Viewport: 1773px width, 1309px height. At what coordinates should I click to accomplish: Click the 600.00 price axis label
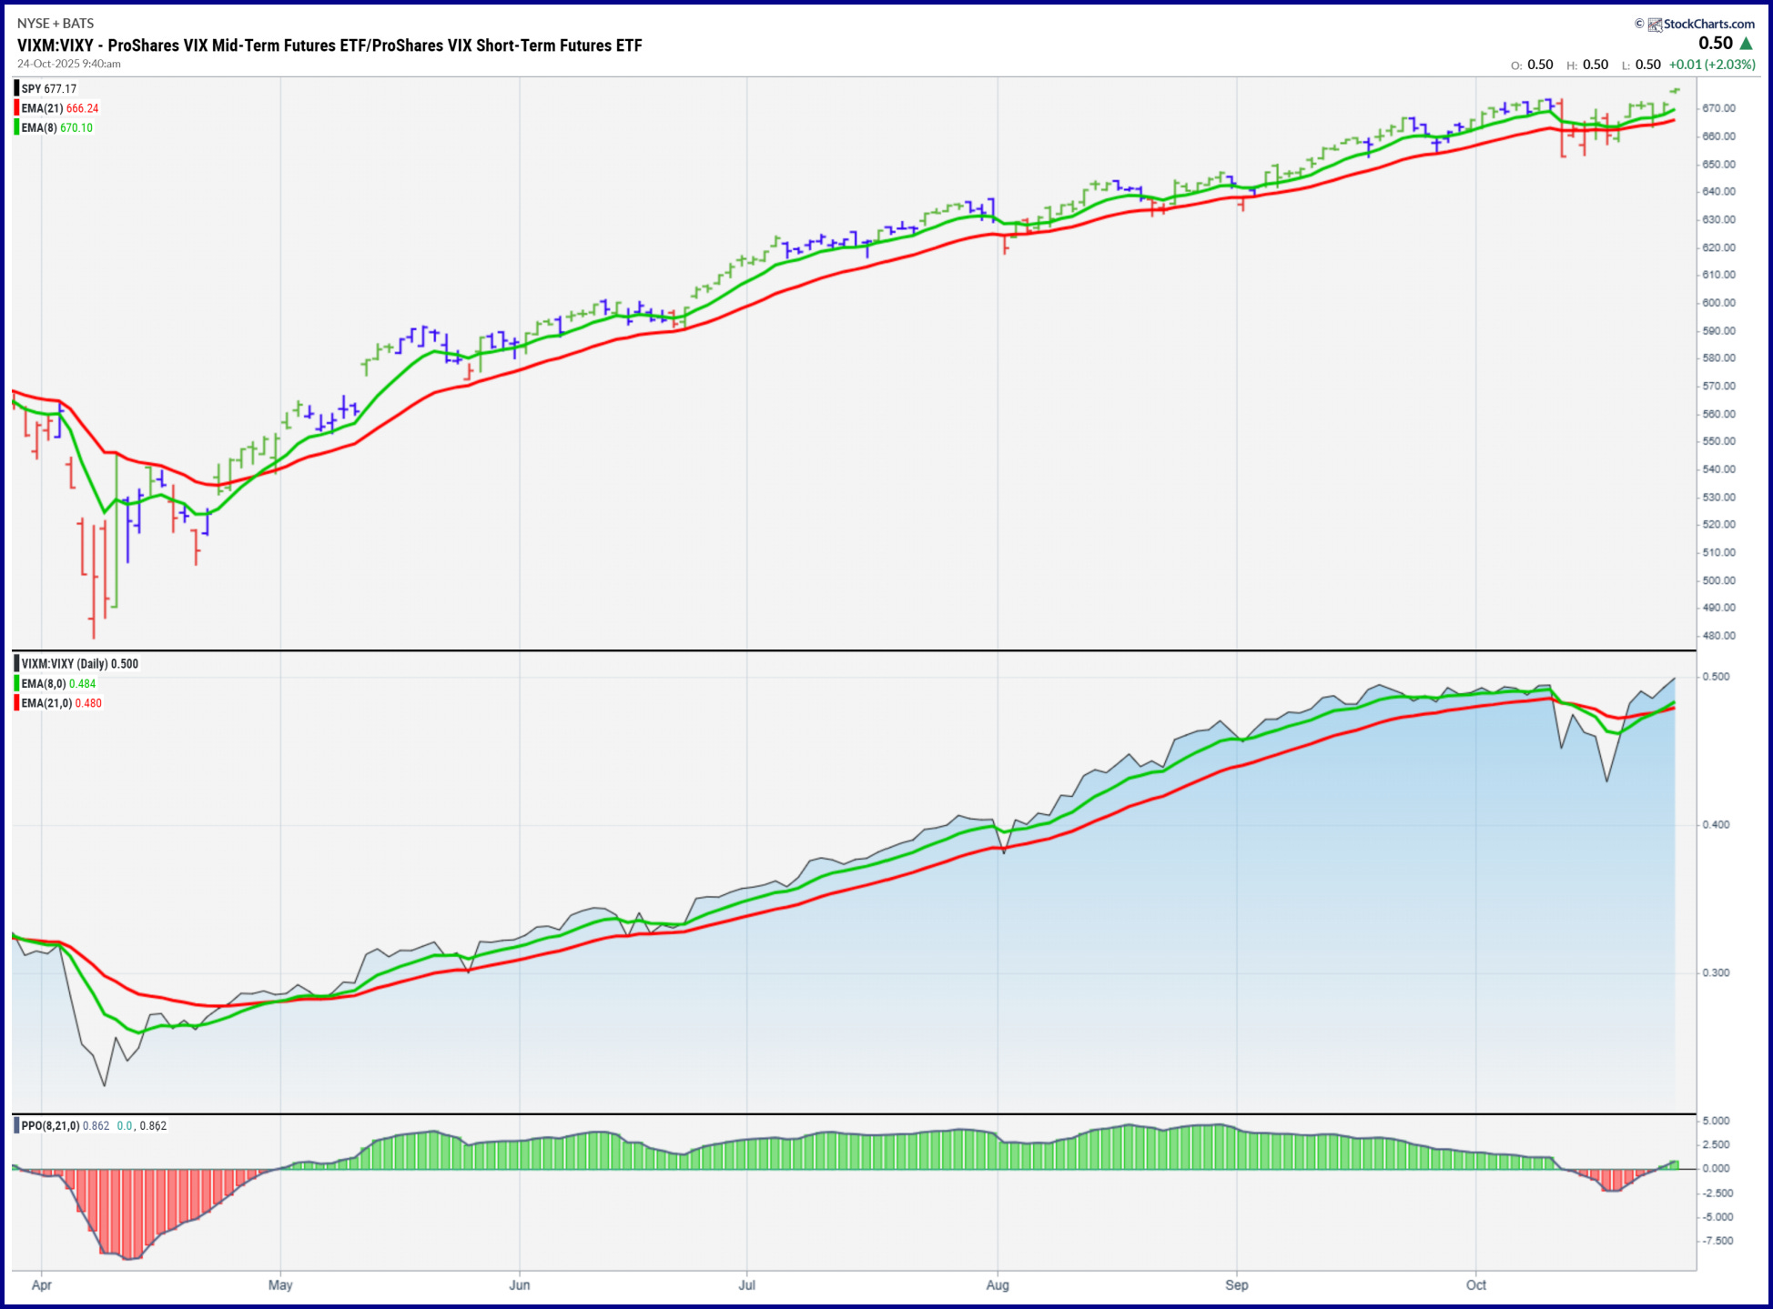pyautogui.click(x=1718, y=303)
